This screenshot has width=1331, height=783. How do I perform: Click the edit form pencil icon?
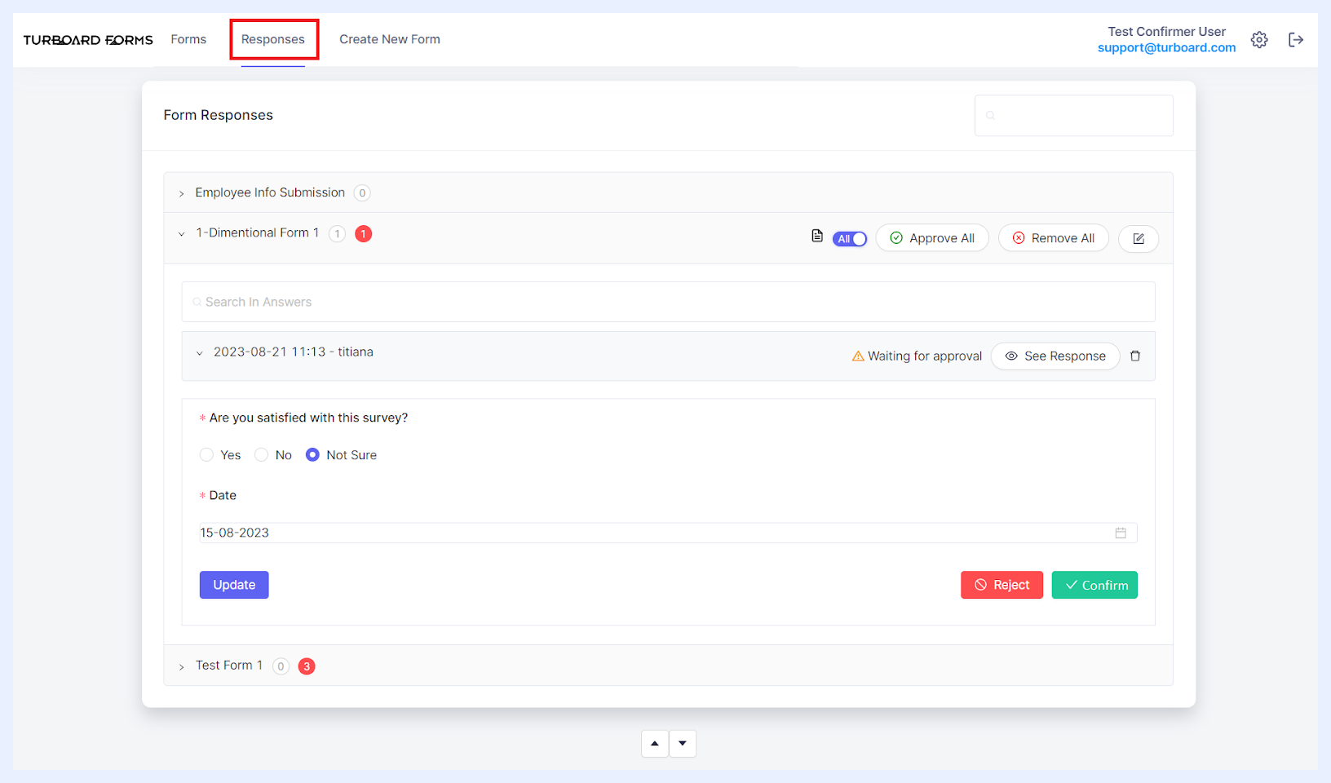[1139, 238]
